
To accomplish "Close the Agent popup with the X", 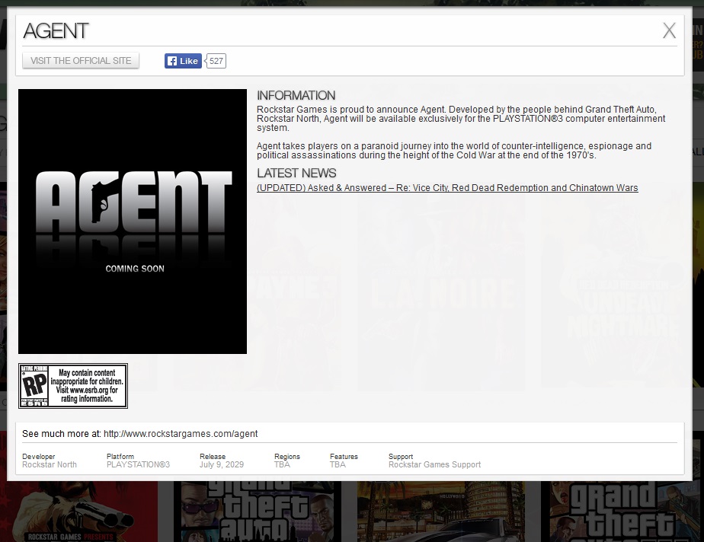I will (669, 31).
